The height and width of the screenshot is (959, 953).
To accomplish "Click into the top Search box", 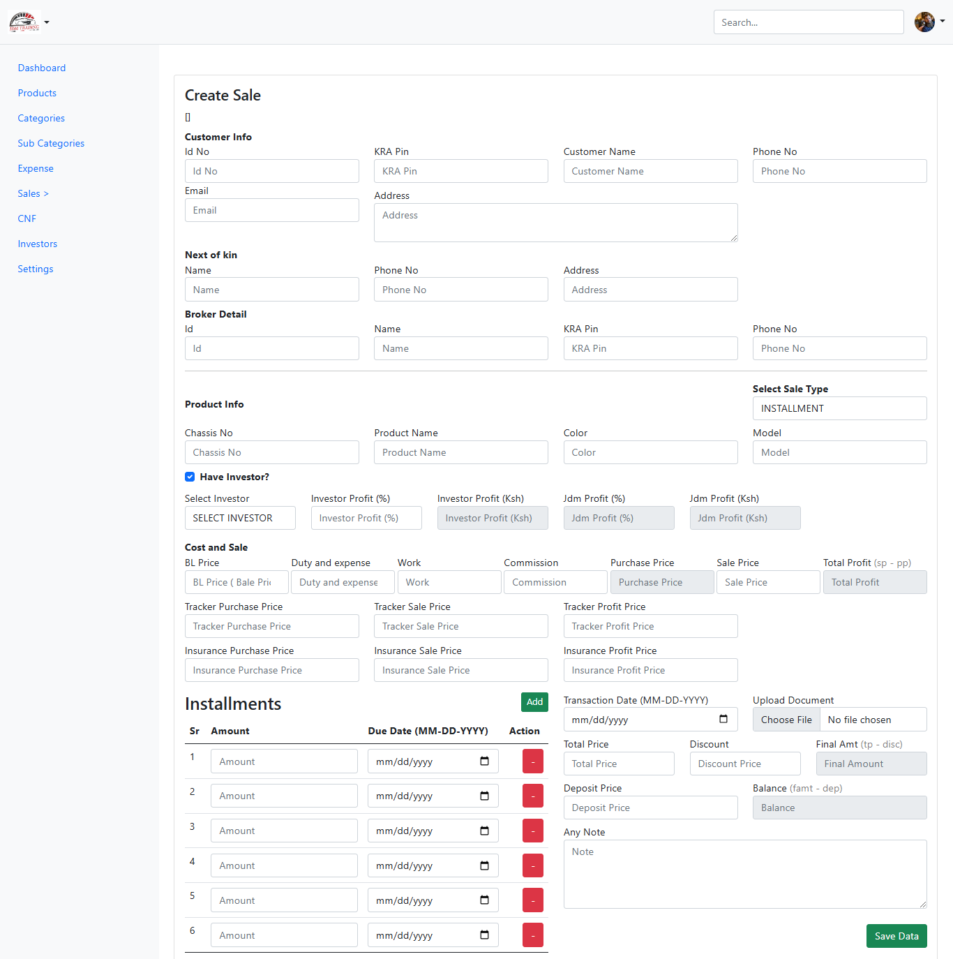I will pyautogui.click(x=808, y=22).
